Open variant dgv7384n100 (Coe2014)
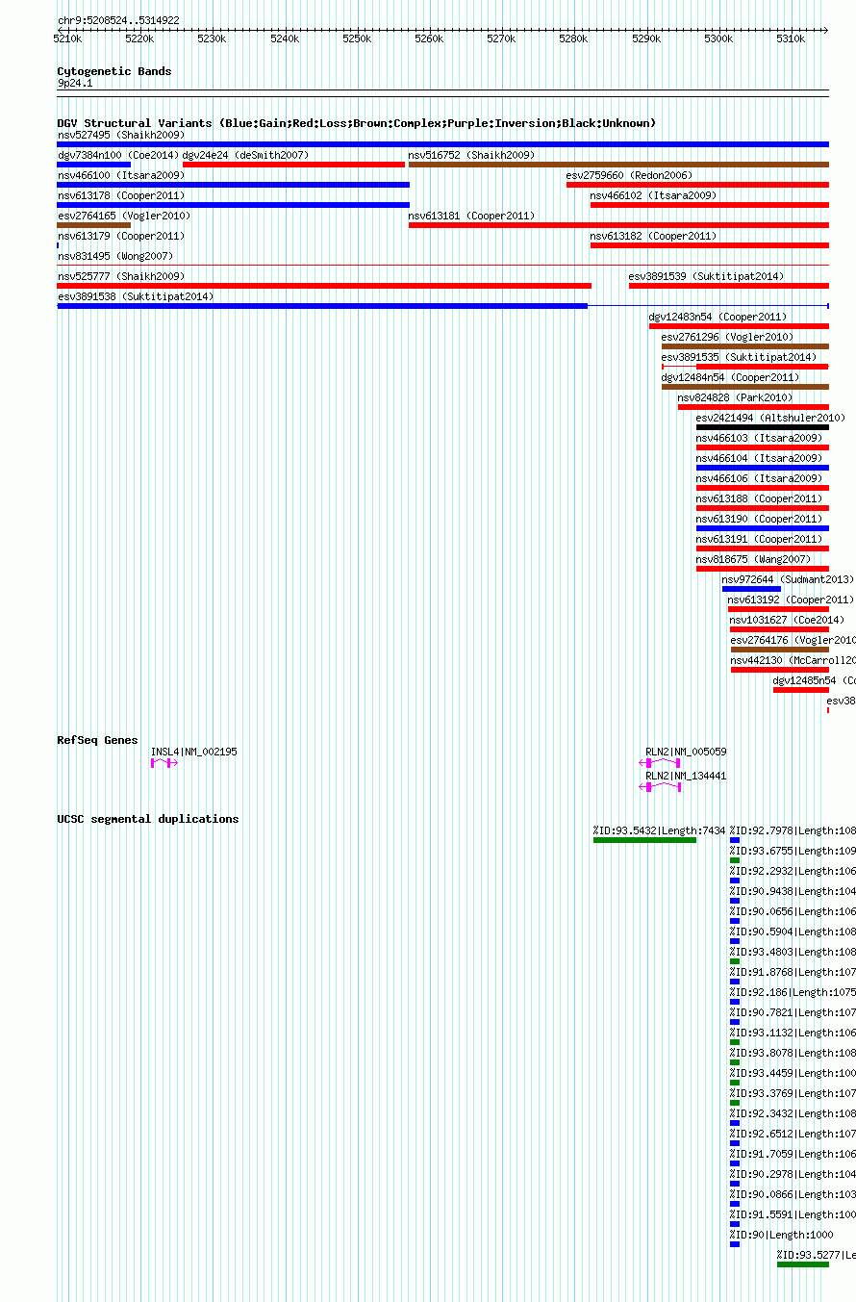The height and width of the screenshot is (1302, 856). [118, 155]
